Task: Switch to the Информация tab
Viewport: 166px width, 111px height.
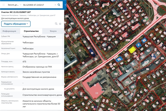Action: coord(9,31)
